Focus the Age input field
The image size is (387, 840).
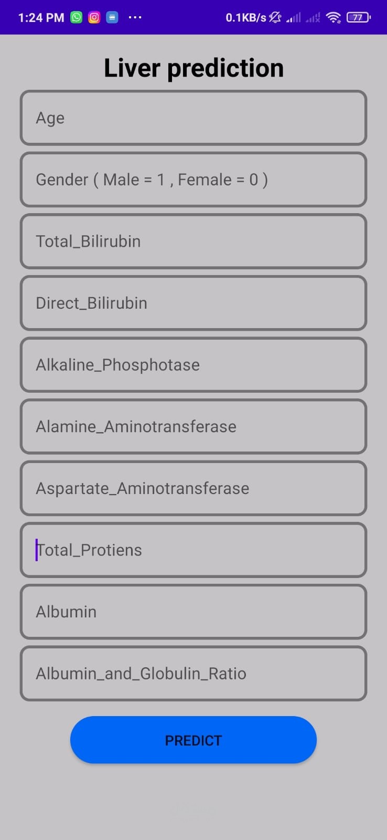point(193,118)
